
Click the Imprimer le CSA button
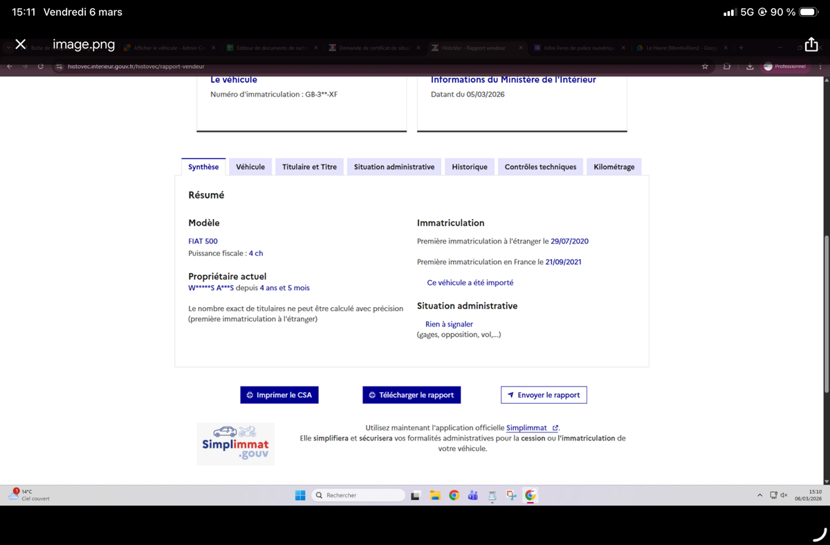coord(279,395)
